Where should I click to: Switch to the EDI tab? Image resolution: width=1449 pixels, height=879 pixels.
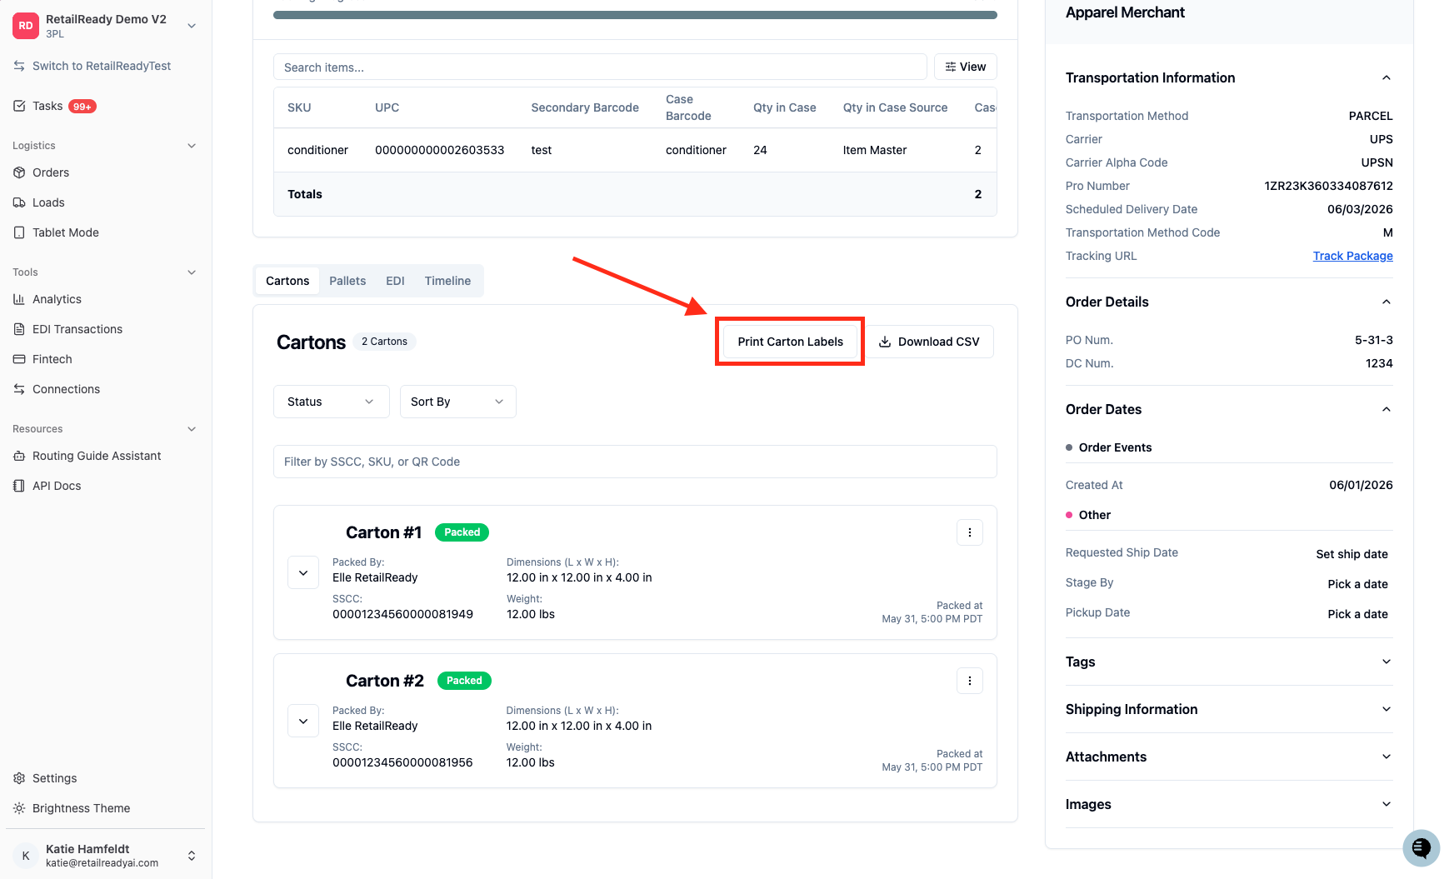(x=395, y=281)
